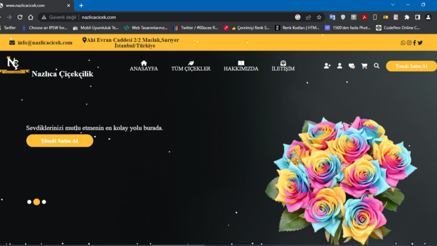Open the Chrome profile avatar icon
Viewport: 437px width, 246px height.
point(428,17)
